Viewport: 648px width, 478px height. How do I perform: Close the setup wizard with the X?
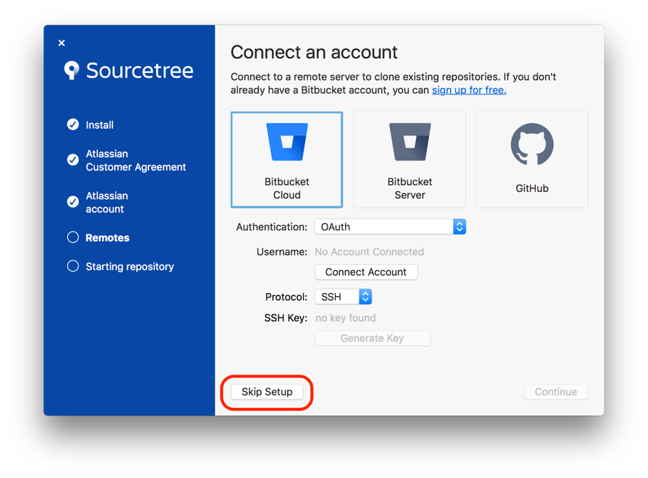(62, 43)
